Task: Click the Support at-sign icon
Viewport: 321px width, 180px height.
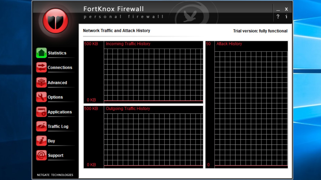Action: tap(41, 155)
